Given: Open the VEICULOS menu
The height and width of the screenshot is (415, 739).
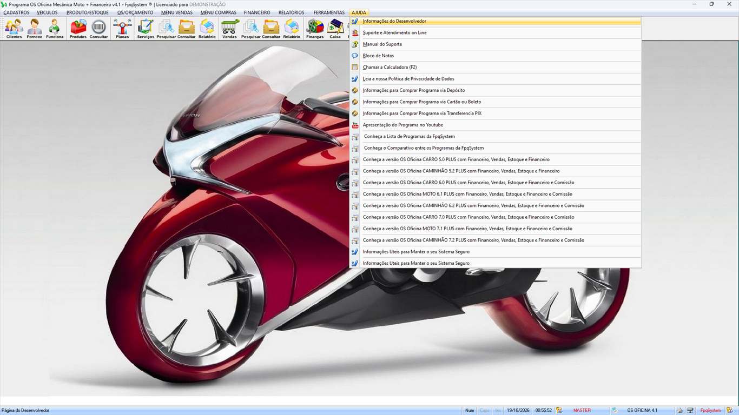Looking at the screenshot, I should tap(47, 12).
